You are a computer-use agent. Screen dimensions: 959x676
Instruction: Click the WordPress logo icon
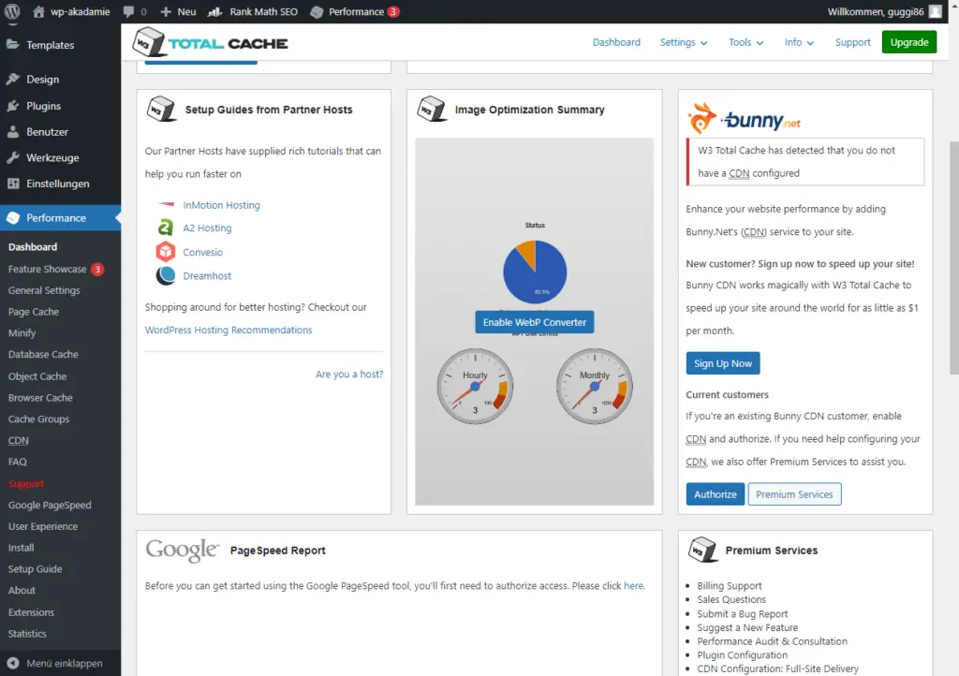(12, 11)
